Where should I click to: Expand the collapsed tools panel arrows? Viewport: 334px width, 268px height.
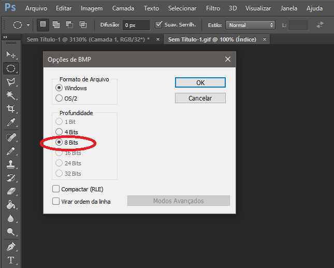coord(5,38)
